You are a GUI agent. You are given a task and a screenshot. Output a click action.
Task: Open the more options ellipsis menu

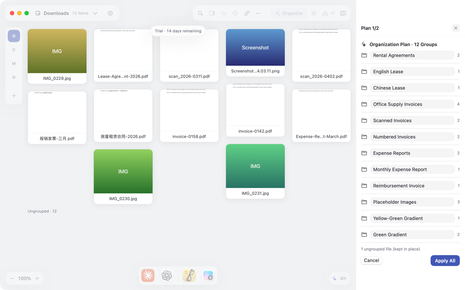[258, 13]
